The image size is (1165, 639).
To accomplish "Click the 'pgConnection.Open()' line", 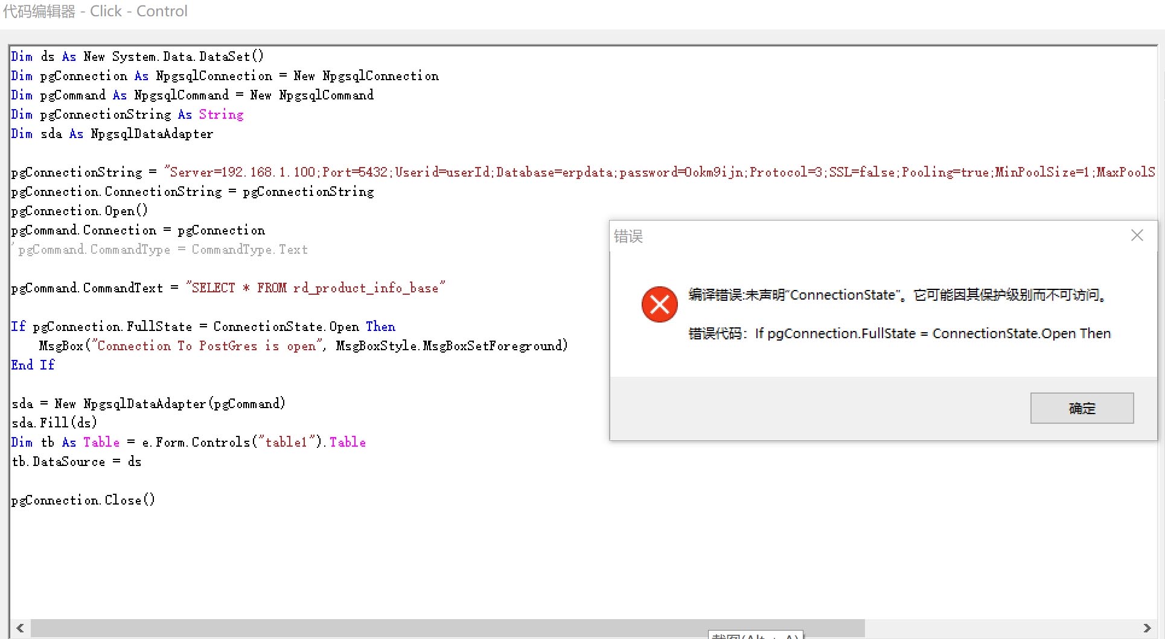I will [x=80, y=211].
